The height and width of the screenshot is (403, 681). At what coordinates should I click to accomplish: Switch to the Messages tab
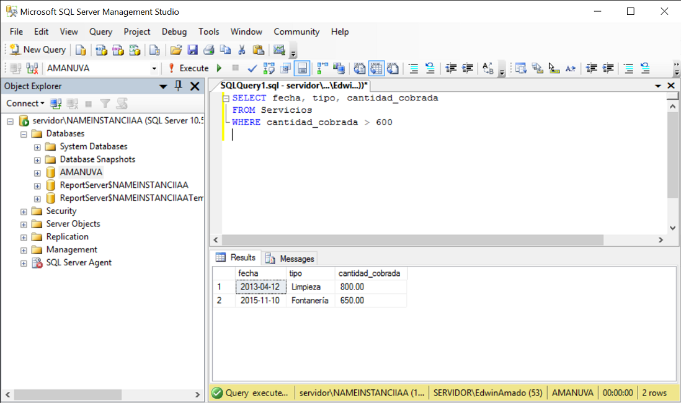pyautogui.click(x=298, y=257)
